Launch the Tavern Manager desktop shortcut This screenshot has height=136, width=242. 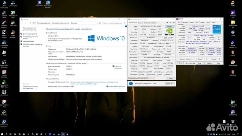(13, 34)
